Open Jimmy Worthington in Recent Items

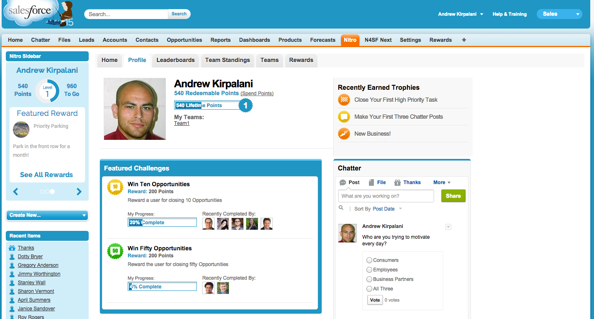click(39, 274)
